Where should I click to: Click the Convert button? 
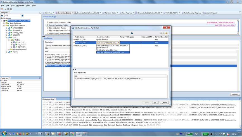tap(235, 95)
